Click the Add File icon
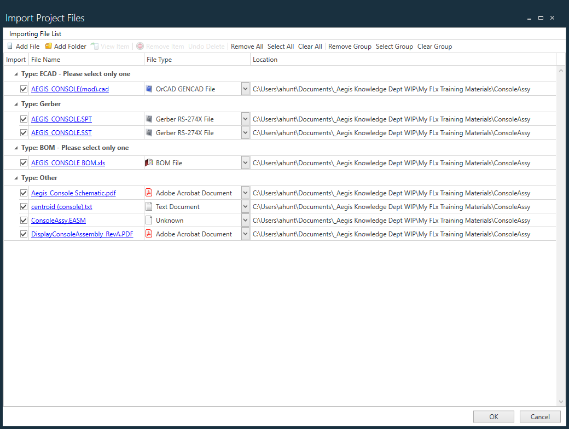The image size is (569, 429). coord(10,46)
